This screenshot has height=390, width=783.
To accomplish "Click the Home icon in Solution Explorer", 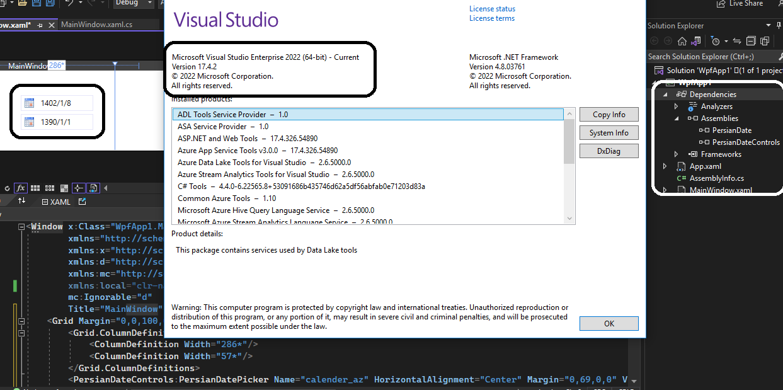I will (682, 41).
